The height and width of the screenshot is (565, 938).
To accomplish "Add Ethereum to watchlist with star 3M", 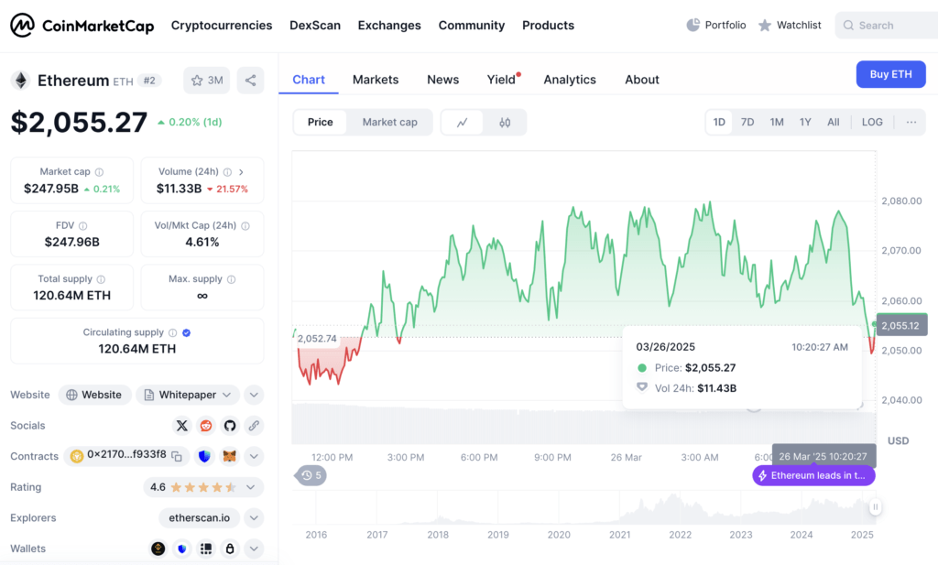I will click(x=207, y=80).
